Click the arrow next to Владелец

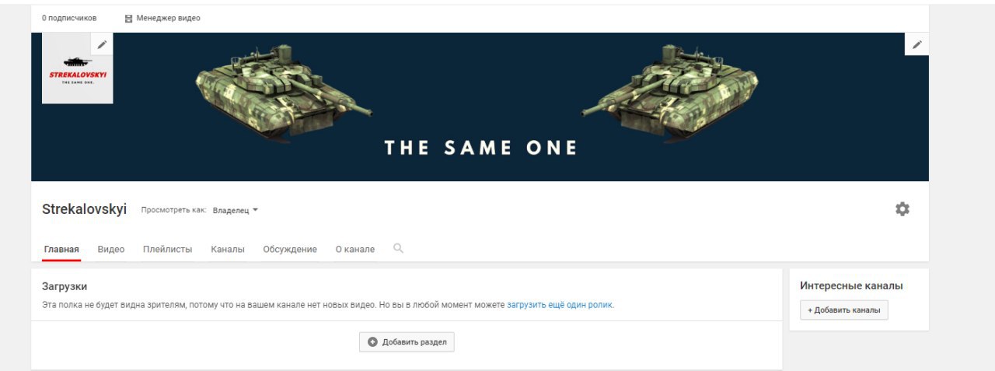pyautogui.click(x=255, y=210)
